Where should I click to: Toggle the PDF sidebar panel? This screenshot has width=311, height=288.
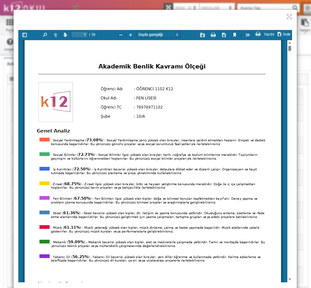25,35
